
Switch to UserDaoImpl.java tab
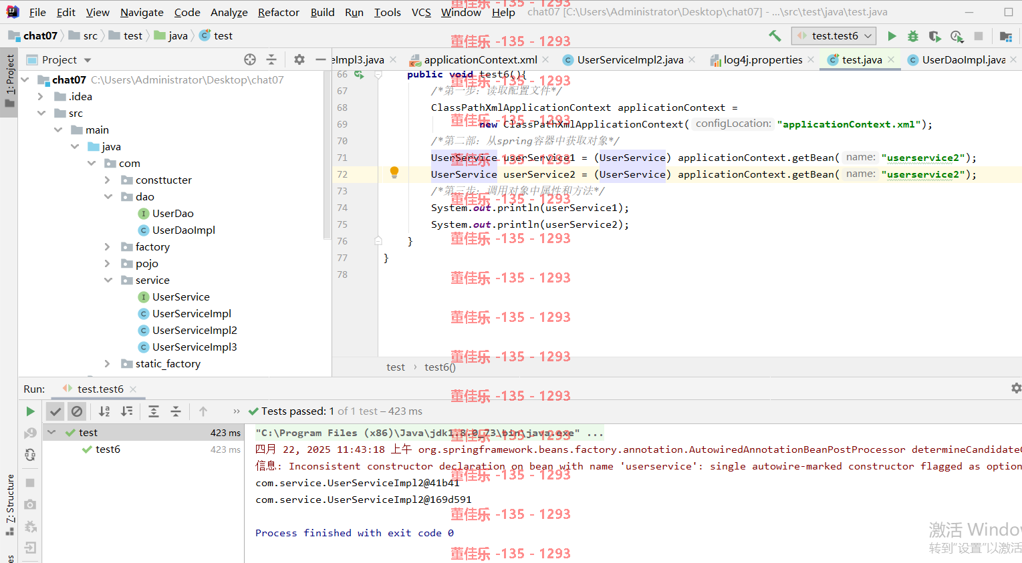pos(963,59)
